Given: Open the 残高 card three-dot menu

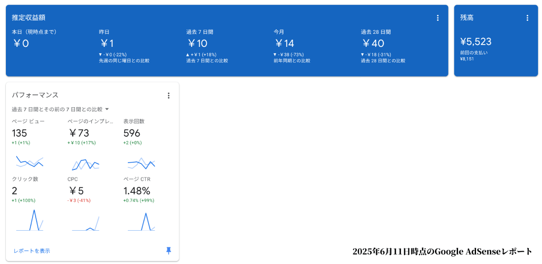Looking at the screenshot, I should point(527,18).
